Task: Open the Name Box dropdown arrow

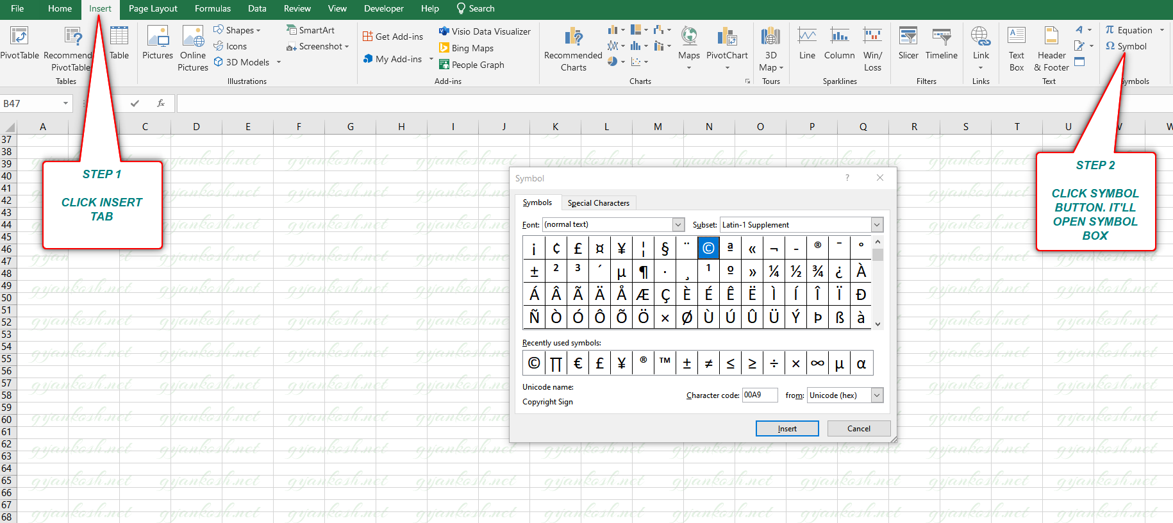Action: [x=65, y=103]
